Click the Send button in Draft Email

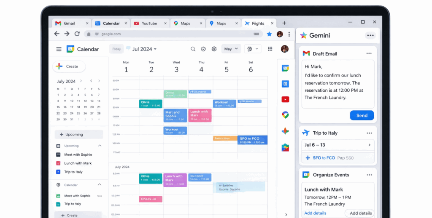(362, 115)
